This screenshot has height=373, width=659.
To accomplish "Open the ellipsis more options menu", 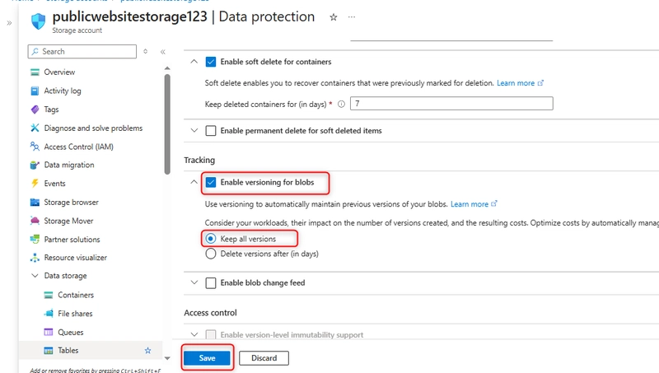I will (352, 17).
